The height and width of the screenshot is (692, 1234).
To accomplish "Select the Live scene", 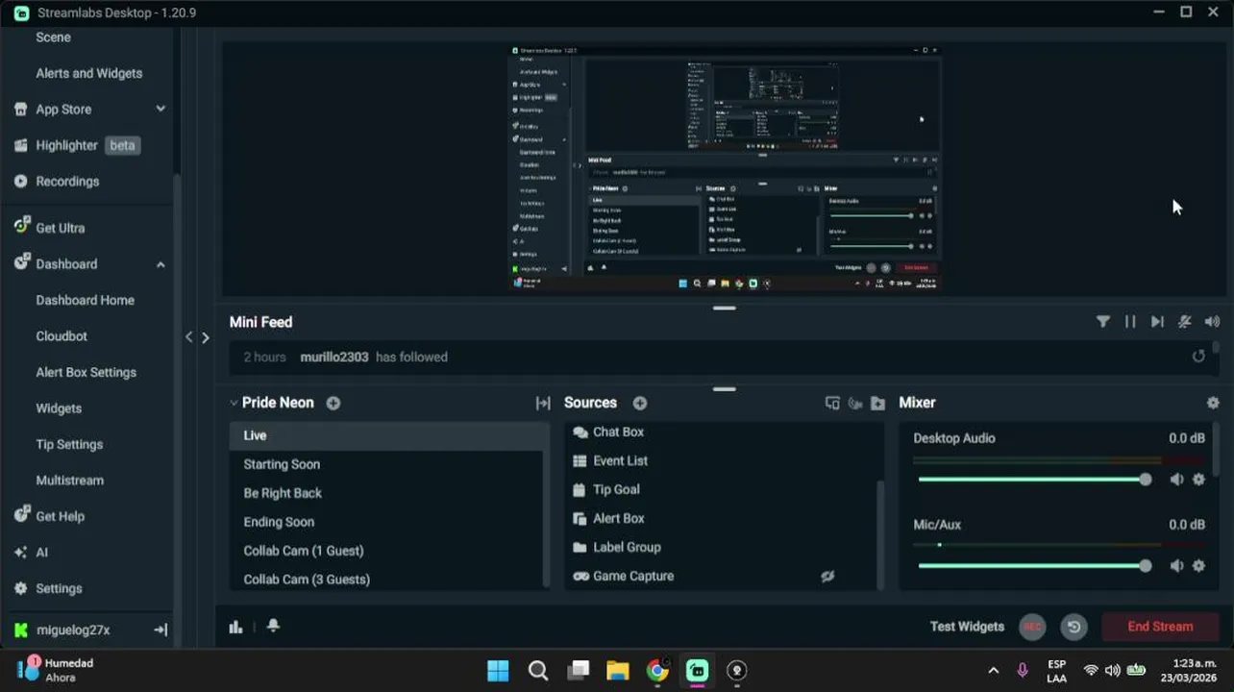I will coord(386,435).
